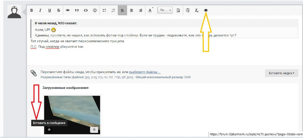The width and height of the screenshot is (303, 138).
Task: Click the plus icon to insert image
Action: click(x=49, y=130)
